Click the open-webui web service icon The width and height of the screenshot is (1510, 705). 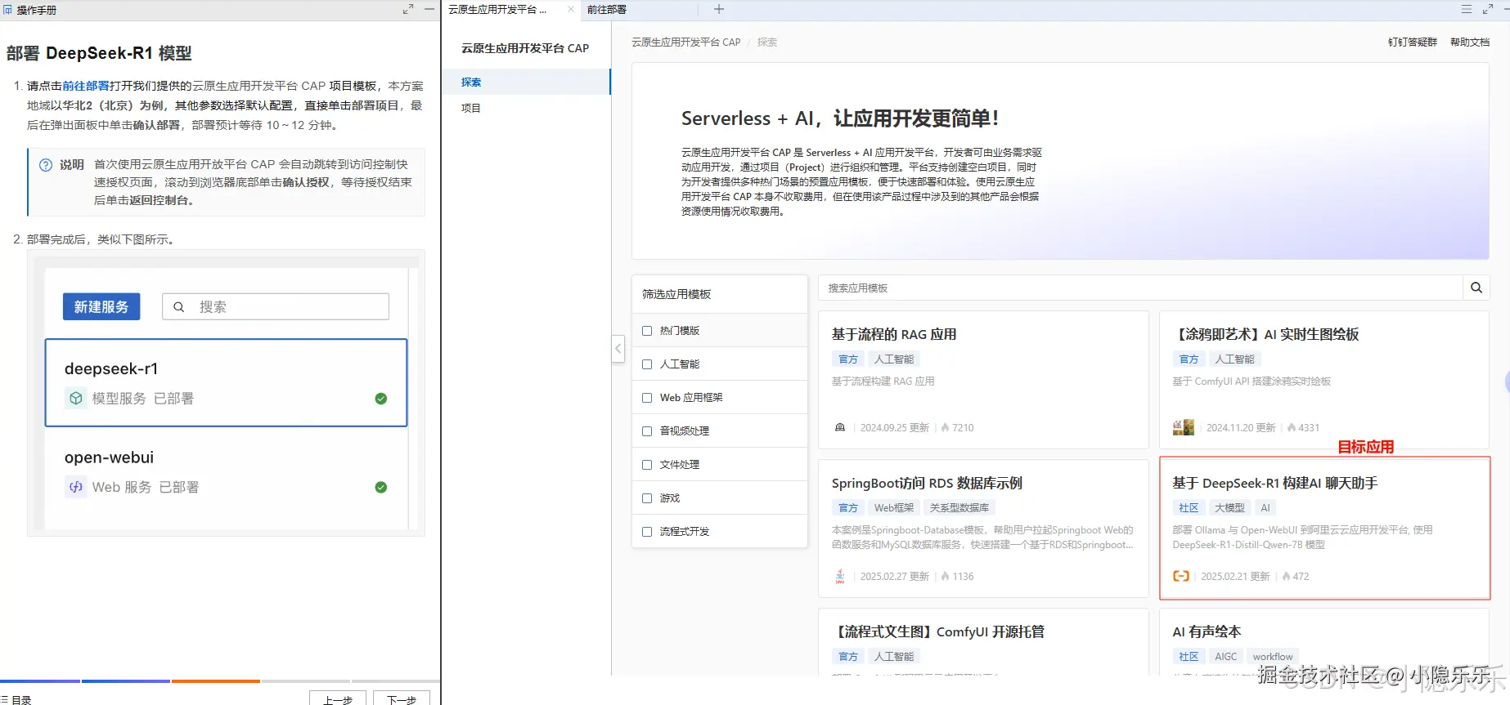(76, 487)
